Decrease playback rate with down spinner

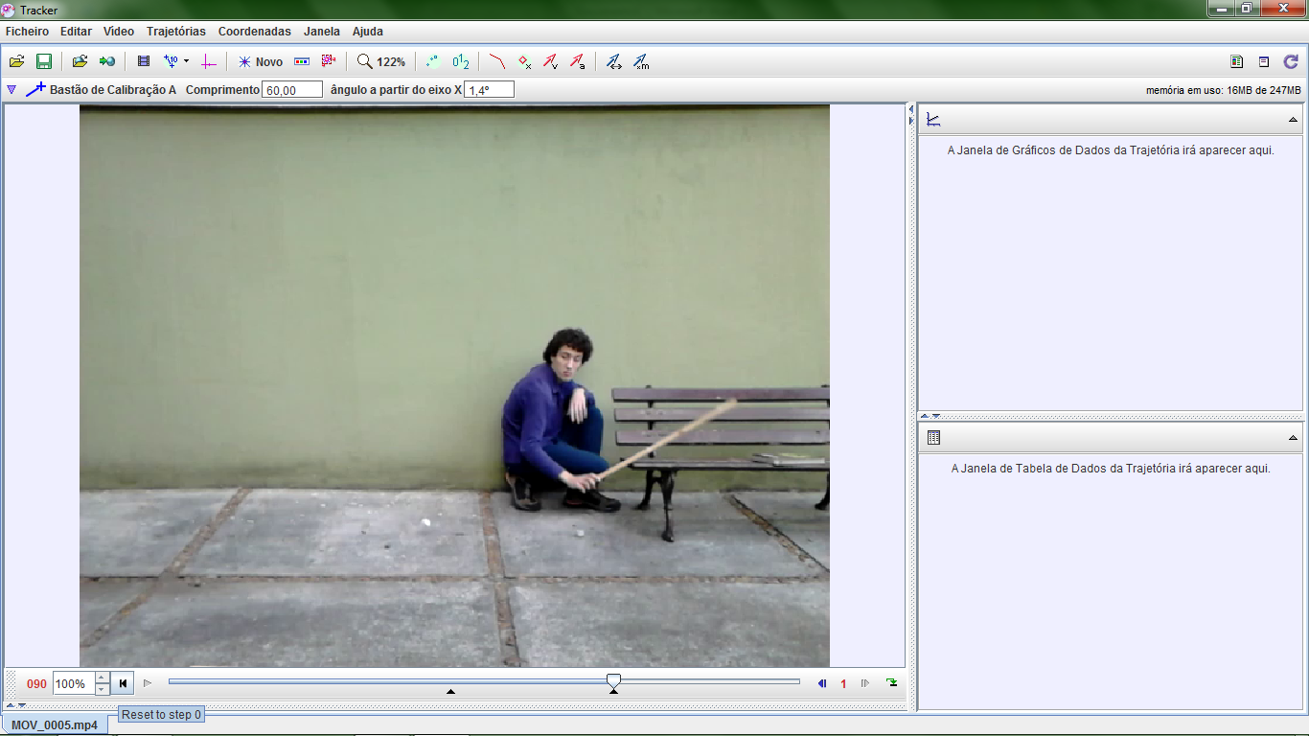point(103,690)
